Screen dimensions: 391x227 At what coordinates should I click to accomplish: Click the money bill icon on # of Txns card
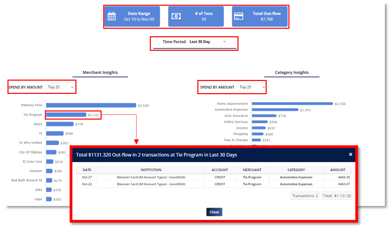coord(176,16)
